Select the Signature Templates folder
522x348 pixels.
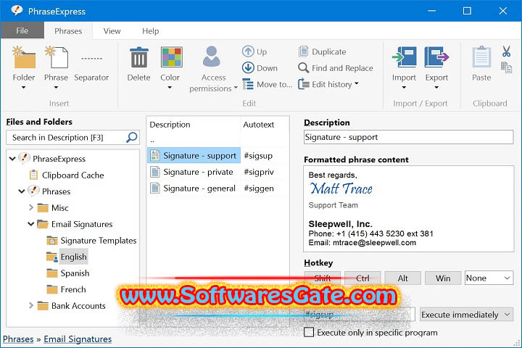(91, 241)
